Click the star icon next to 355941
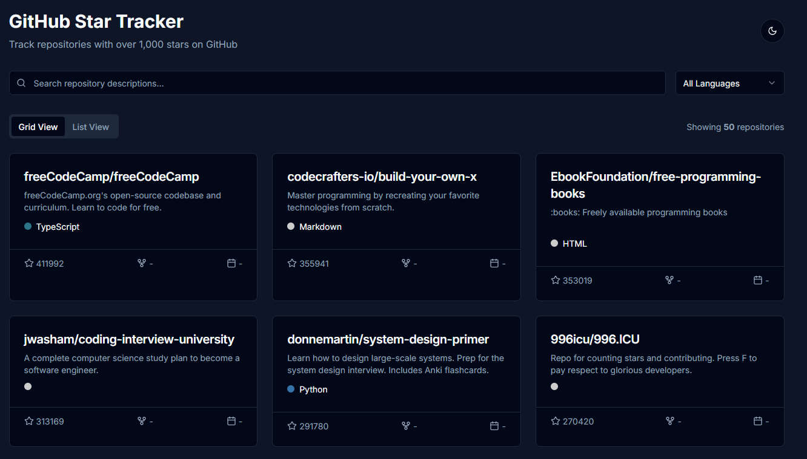Viewport: 807px width, 459px height. click(x=292, y=263)
